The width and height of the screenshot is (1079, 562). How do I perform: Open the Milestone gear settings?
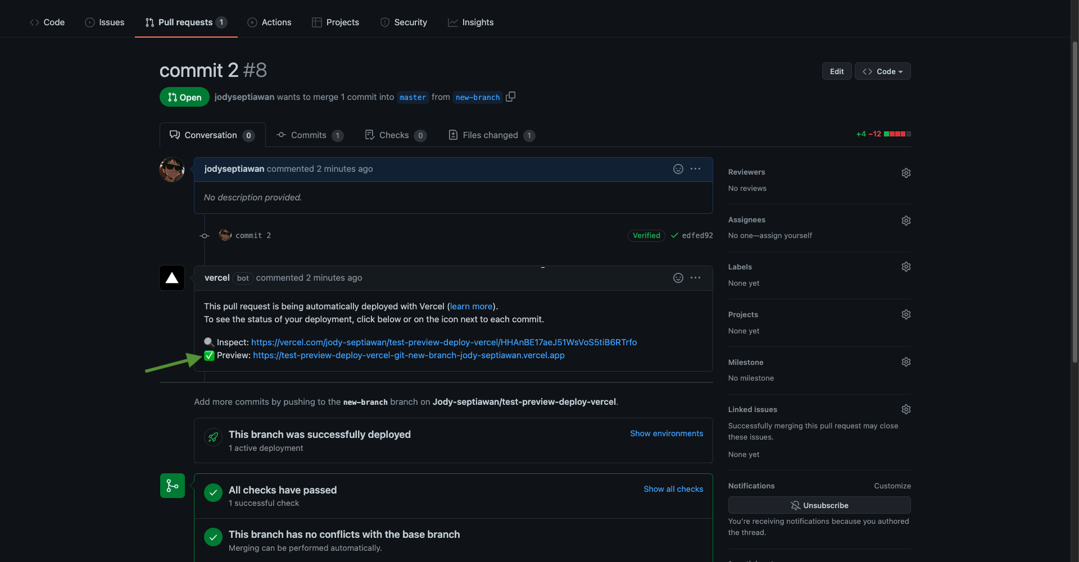(905, 362)
